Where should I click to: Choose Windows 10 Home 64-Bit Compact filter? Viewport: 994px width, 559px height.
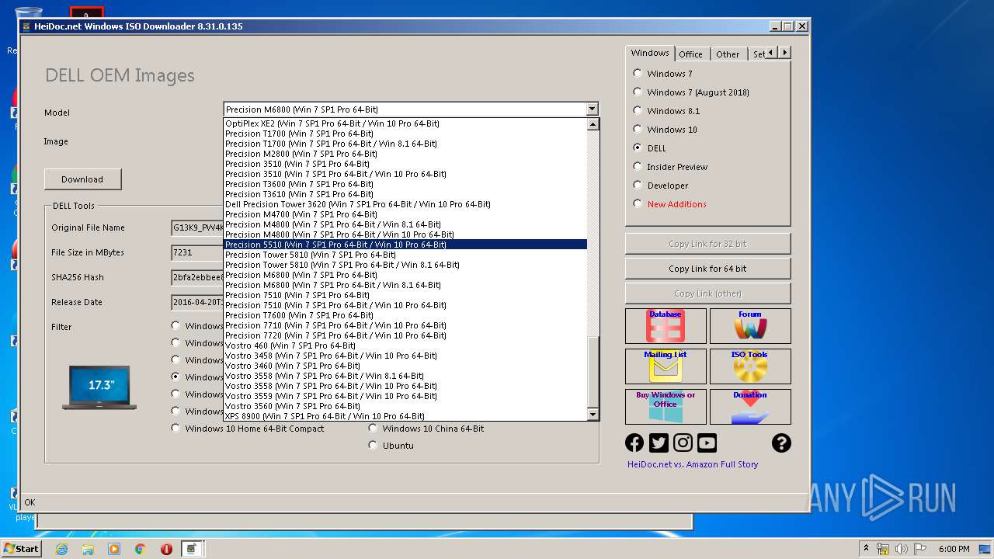point(248,429)
